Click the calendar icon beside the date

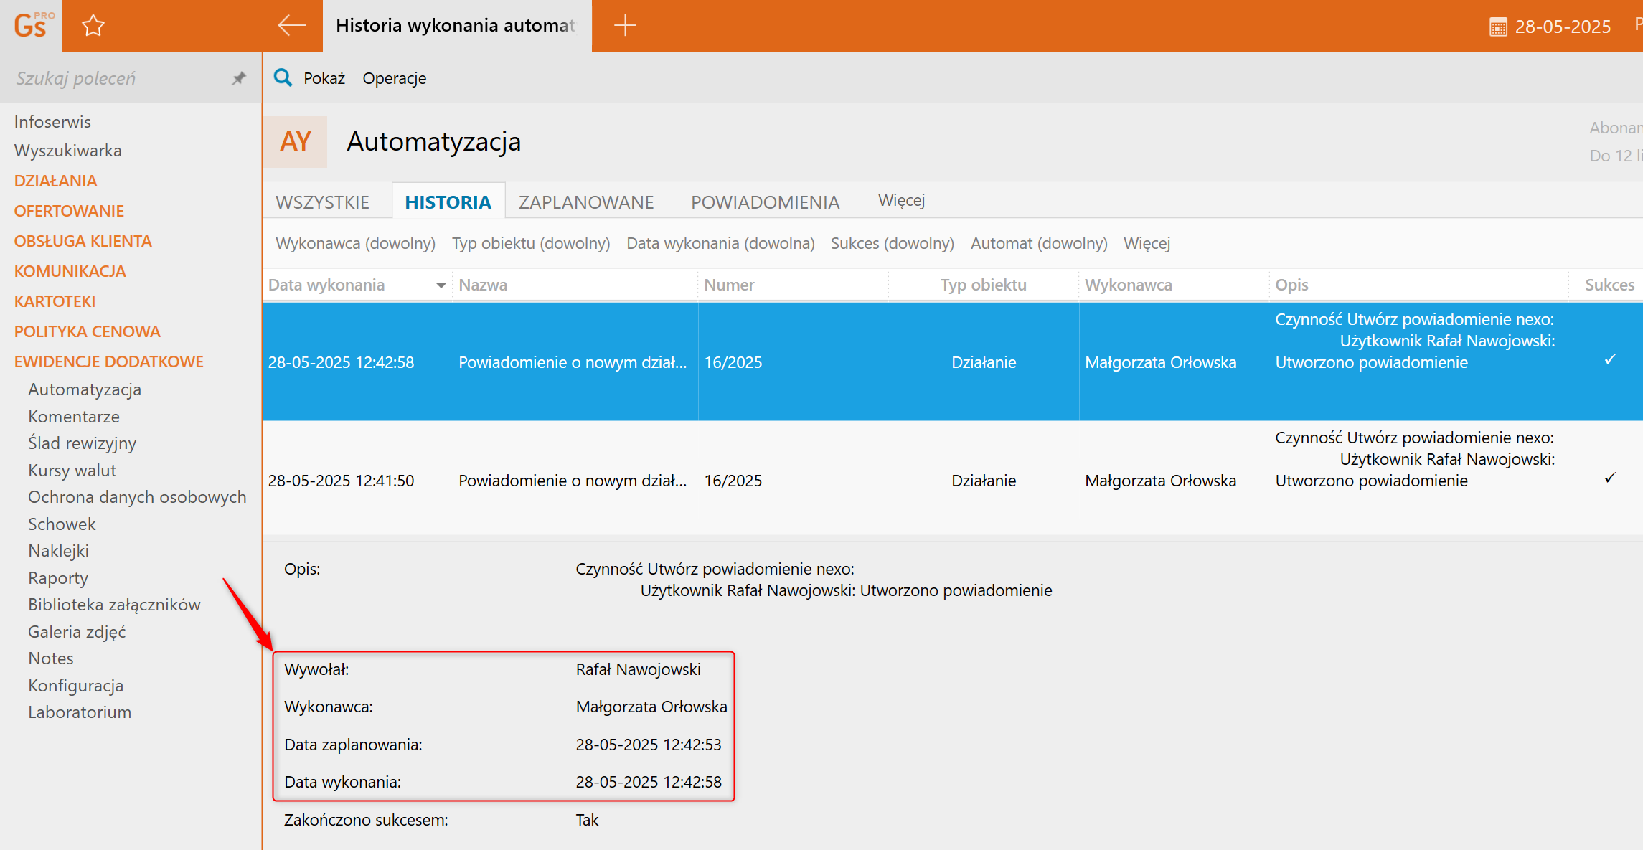[1498, 27]
